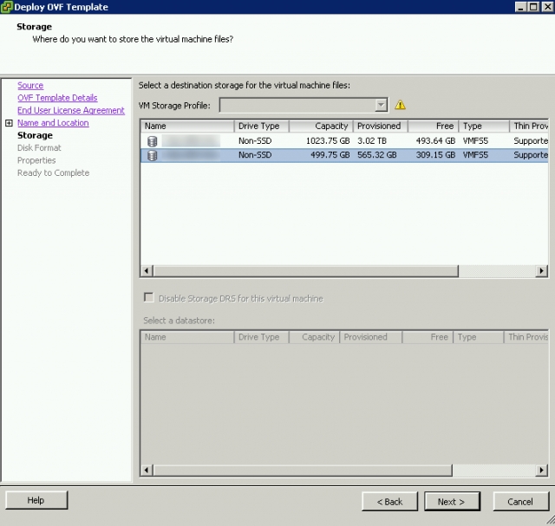The height and width of the screenshot is (526, 555).
Task: Toggle Disable Storage DRS checkbox
Action: pos(148,298)
